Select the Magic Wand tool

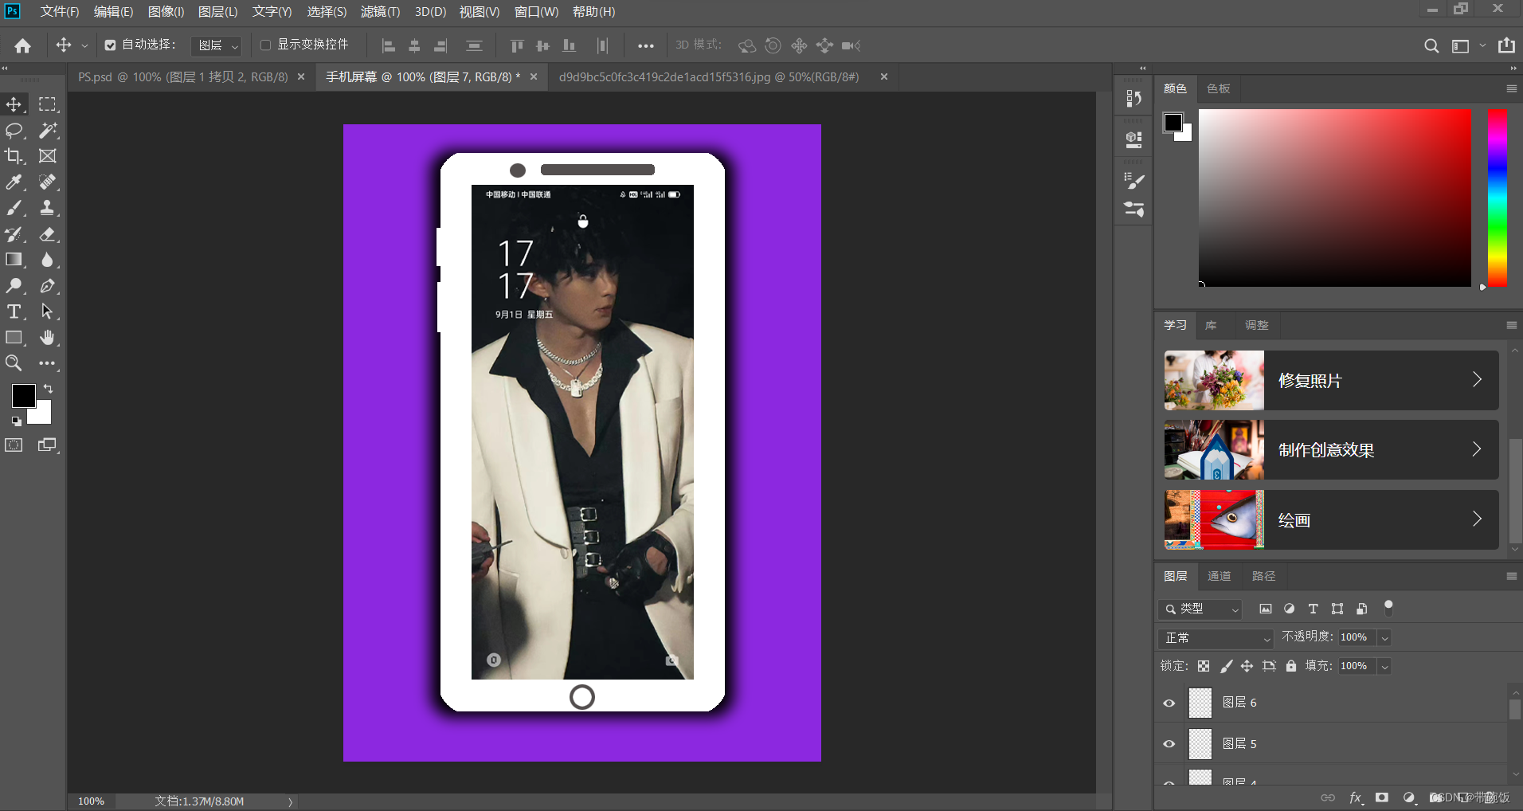pyautogui.click(x=48, y=131)
